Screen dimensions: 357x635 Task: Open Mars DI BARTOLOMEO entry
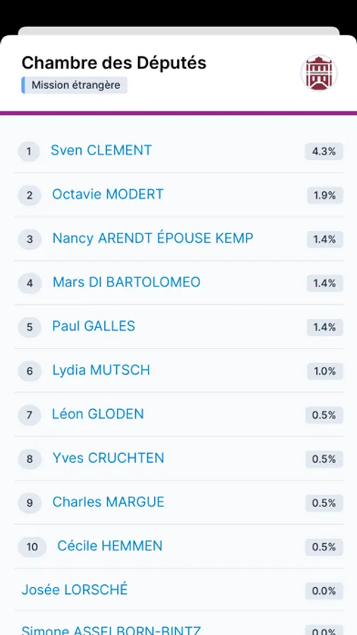tap(127, 282)
